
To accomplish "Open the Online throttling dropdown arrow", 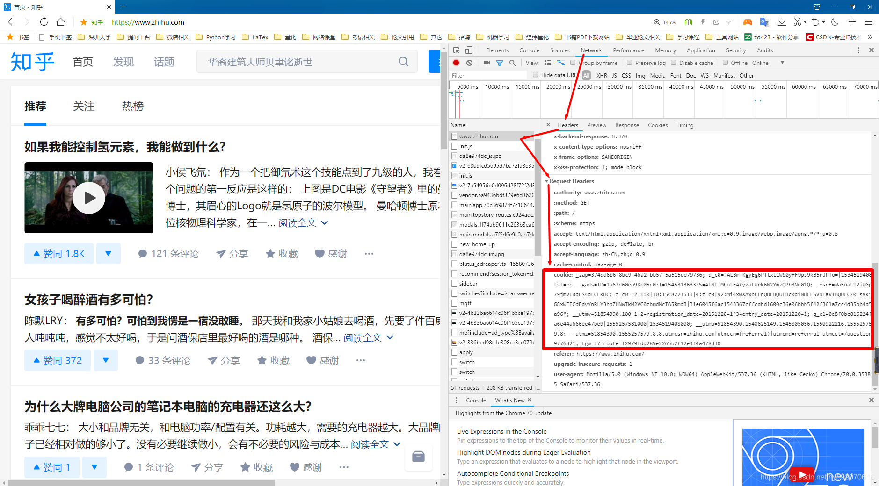I will (782, 63).
